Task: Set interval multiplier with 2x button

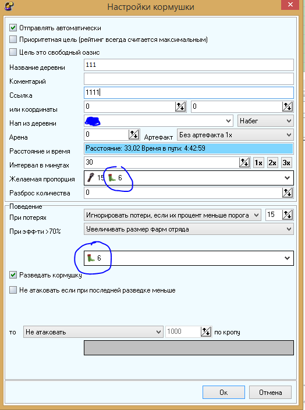Action: 272,163
